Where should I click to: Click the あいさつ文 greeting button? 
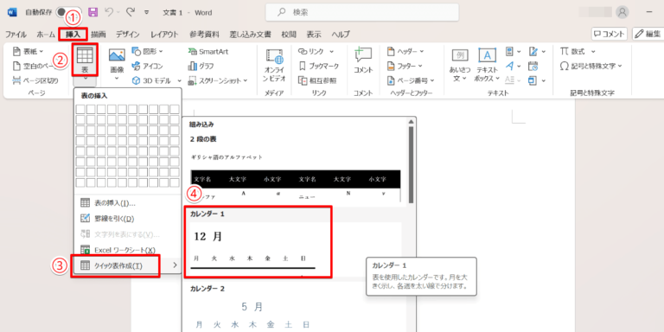tap(459, 64)
